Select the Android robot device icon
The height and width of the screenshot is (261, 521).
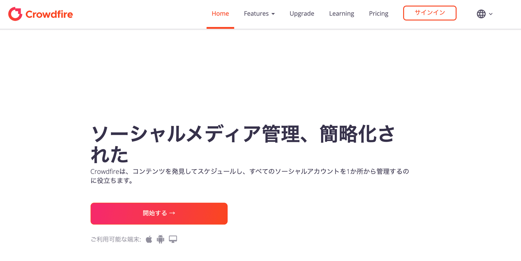click(161, 239)
